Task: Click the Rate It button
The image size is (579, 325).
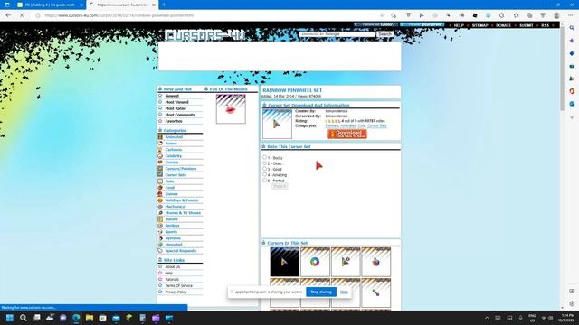Action: 280,186
